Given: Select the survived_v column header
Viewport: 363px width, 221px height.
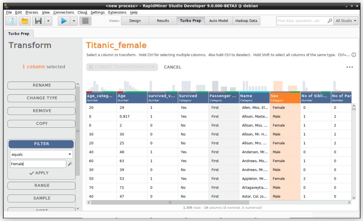Looking at the screenshot, I should [x=163, y=98].
